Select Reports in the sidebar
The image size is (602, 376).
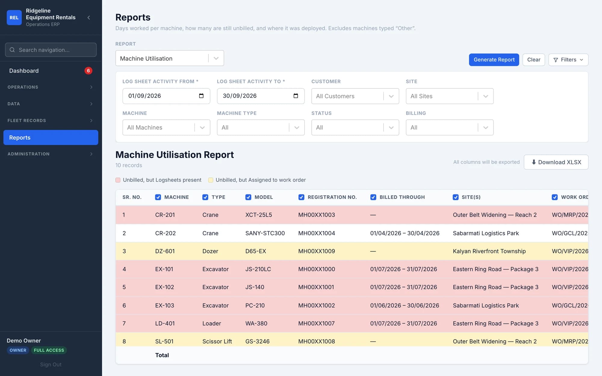click(51, 137)
